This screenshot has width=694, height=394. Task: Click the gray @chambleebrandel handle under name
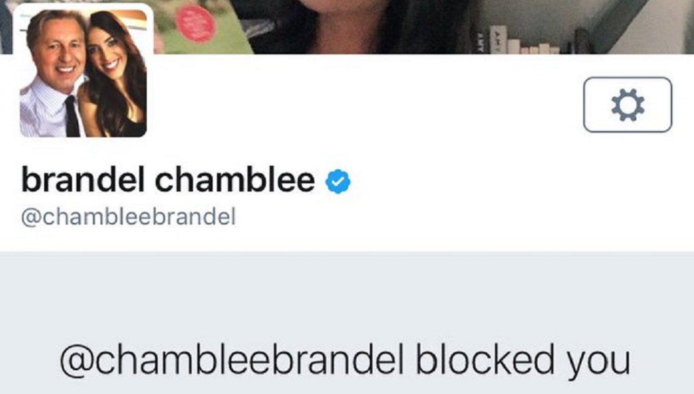point(128,217)
